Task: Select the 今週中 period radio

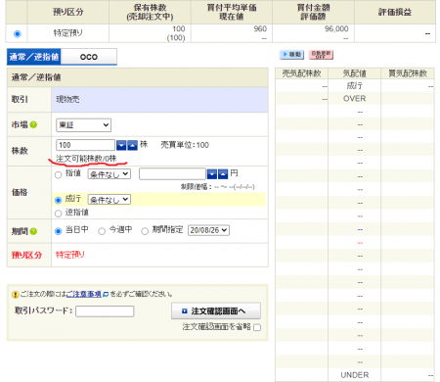Action: 102,231
